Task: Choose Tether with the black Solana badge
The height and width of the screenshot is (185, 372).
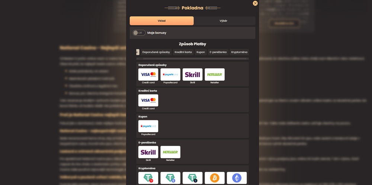Action: click(x=192, y=178)
